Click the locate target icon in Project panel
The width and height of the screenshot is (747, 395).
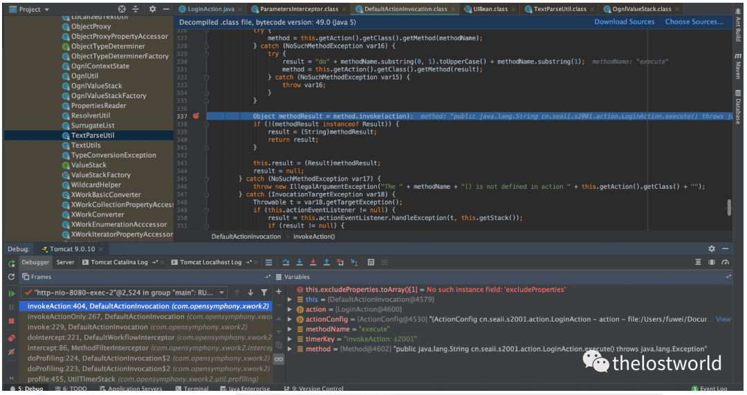point(122,10)
